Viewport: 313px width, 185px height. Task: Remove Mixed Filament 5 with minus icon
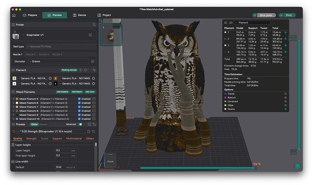click(x=93, y=99)
